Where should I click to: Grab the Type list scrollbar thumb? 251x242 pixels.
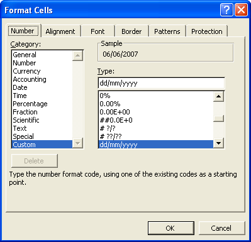point(218,119)
